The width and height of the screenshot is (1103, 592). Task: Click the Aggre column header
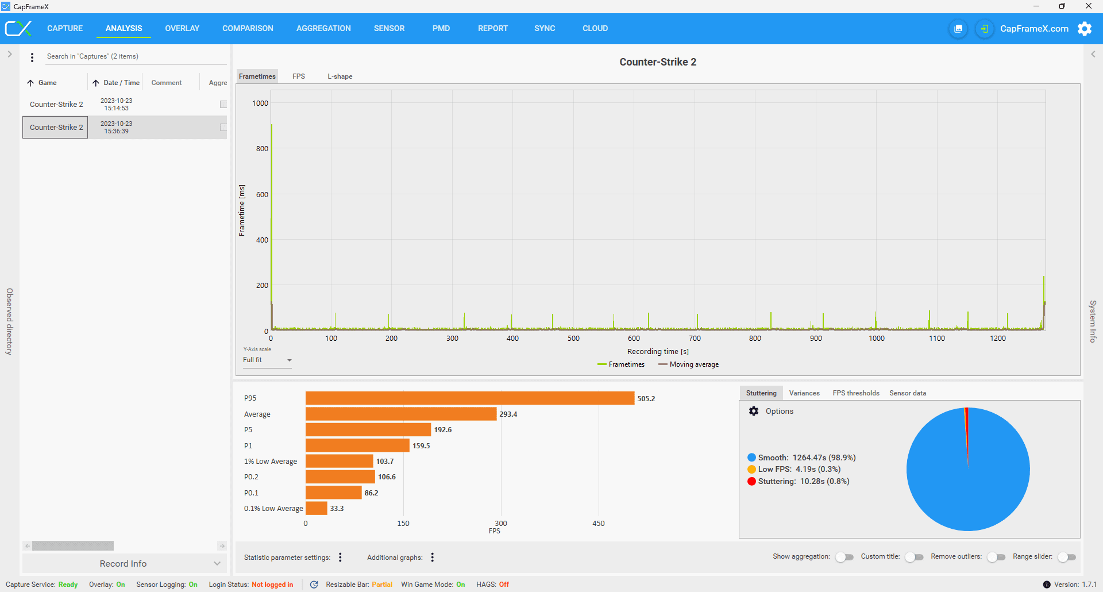click(x=218, y=83)
